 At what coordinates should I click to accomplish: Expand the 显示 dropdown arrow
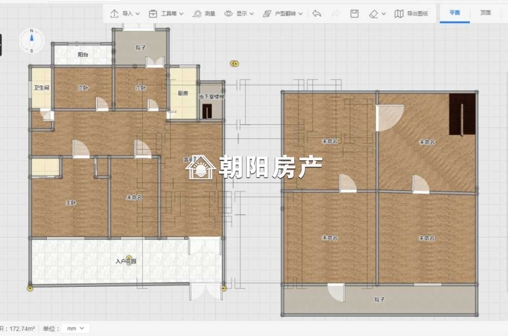point(252,14)
